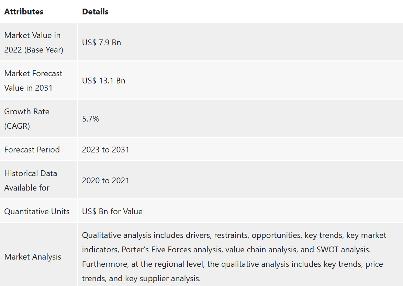Viewport: 403px width, 286px height.
Task: Select the Market Analysis label
Action: (33, 257)
